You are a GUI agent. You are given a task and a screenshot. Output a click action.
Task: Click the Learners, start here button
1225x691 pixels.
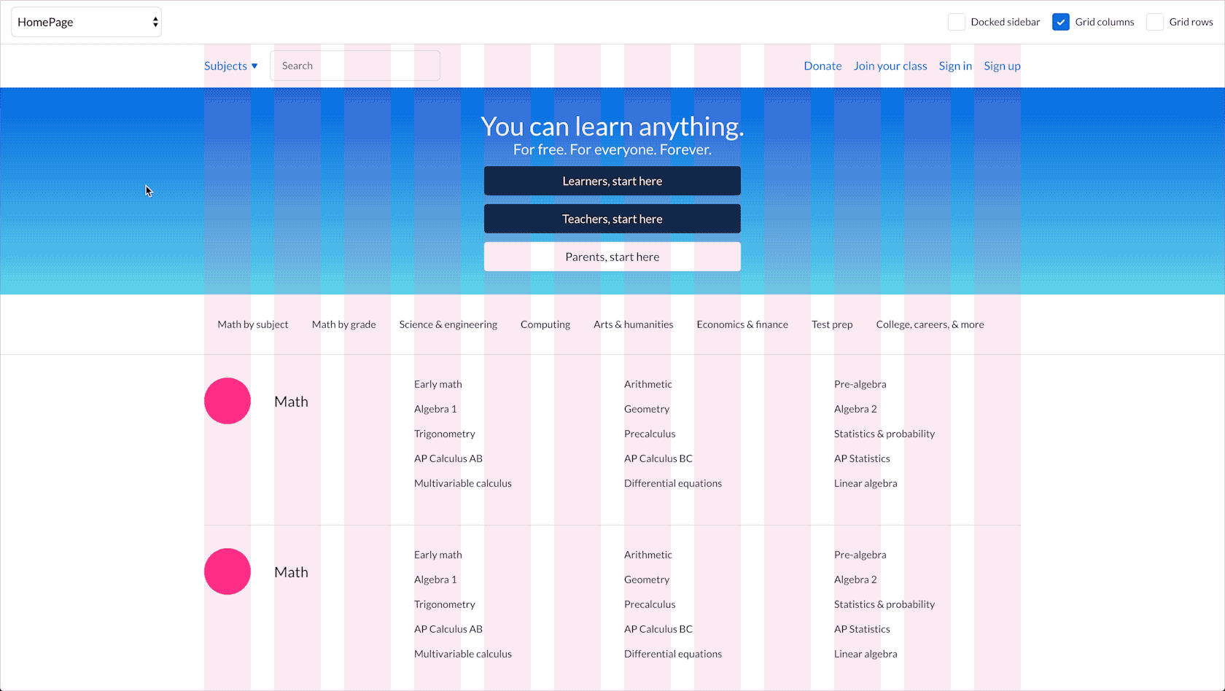[x=612, y=181]
